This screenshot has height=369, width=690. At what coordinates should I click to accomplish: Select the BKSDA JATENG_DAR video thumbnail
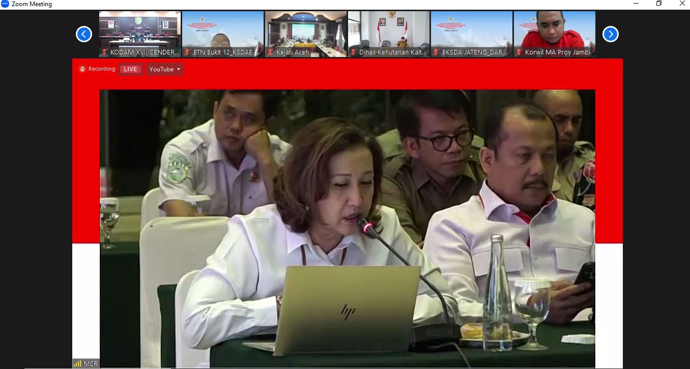472,31
